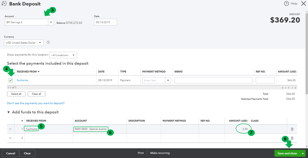Click Print in the footer
The image size is (308, 158).
(x=141, y=153)
